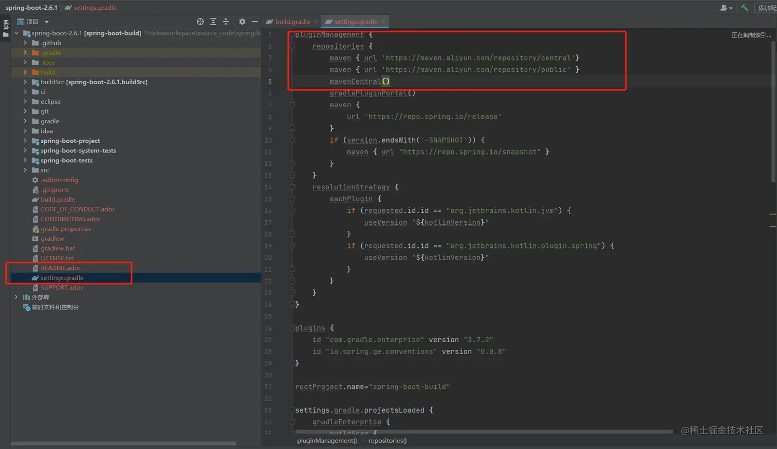This screenshot has height=449, width=777.
Task: Click the Project tool window side button
Action: coord(6,29)
